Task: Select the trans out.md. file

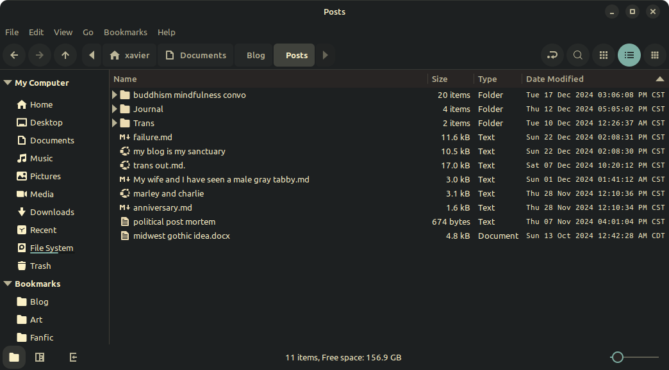Action: [x=159, y=165]
